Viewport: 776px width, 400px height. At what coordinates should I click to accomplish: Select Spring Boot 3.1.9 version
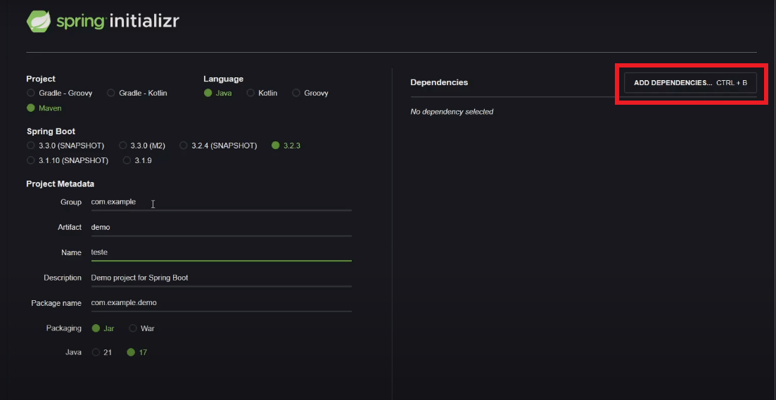137,161
